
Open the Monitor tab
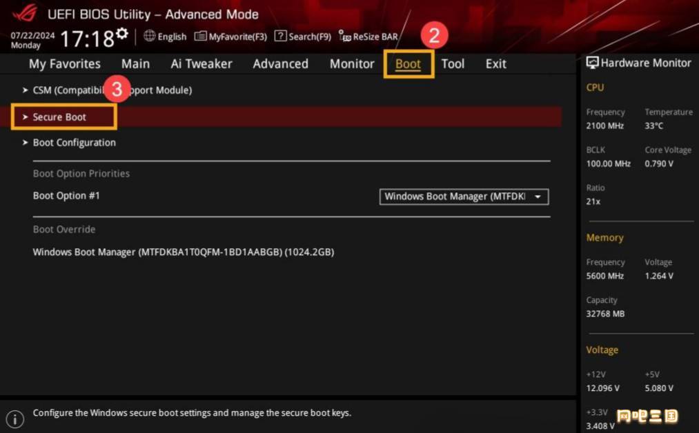352,64
